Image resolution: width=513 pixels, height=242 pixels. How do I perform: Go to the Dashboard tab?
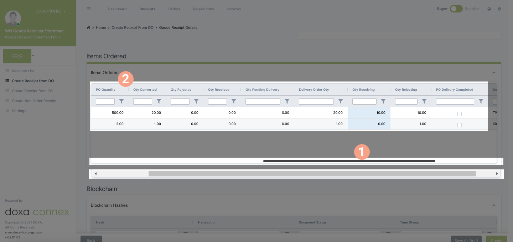(x=117, y=9)
